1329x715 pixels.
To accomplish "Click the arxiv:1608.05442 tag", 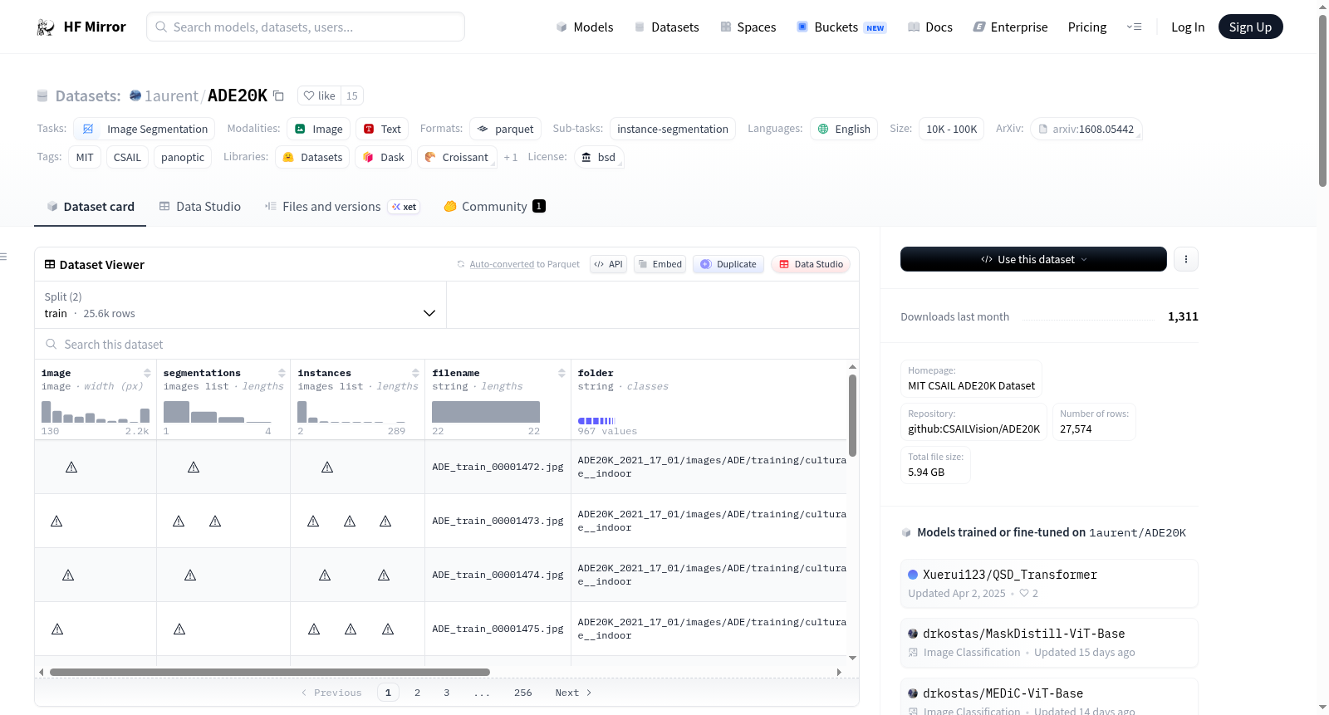I will [x=1086, y=129].
